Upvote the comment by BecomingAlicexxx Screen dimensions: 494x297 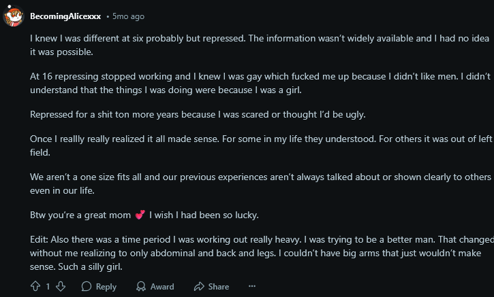click(x=35, y=287)
